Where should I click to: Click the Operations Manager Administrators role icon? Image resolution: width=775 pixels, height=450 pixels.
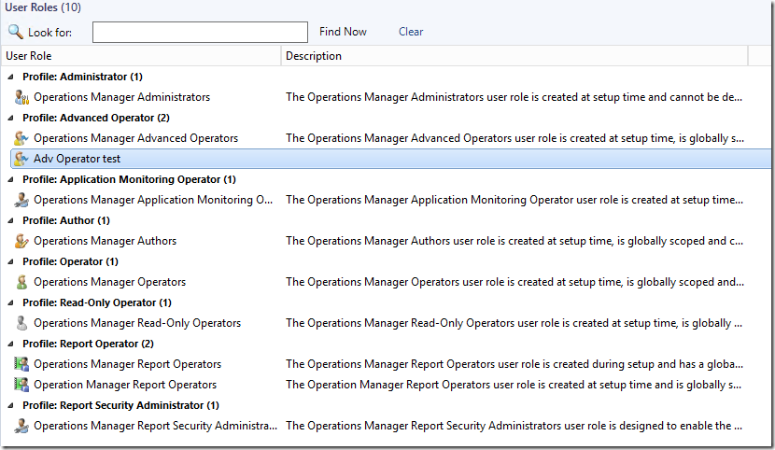point(21,97)
